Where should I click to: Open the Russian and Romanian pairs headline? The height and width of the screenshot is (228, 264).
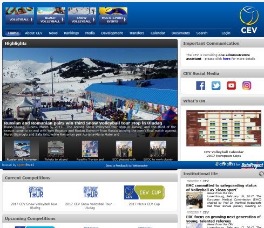point(83,123)
